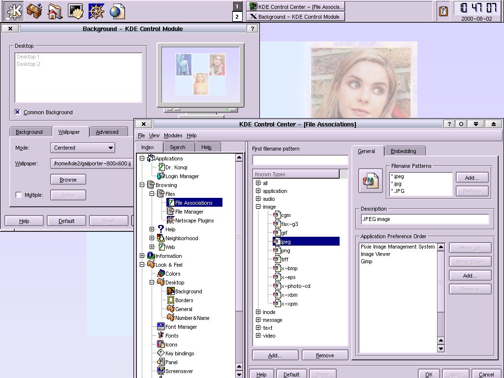Screen dimensions: 504x378
Task: Click the Known Types column header
Action: (x=296, y=174)
